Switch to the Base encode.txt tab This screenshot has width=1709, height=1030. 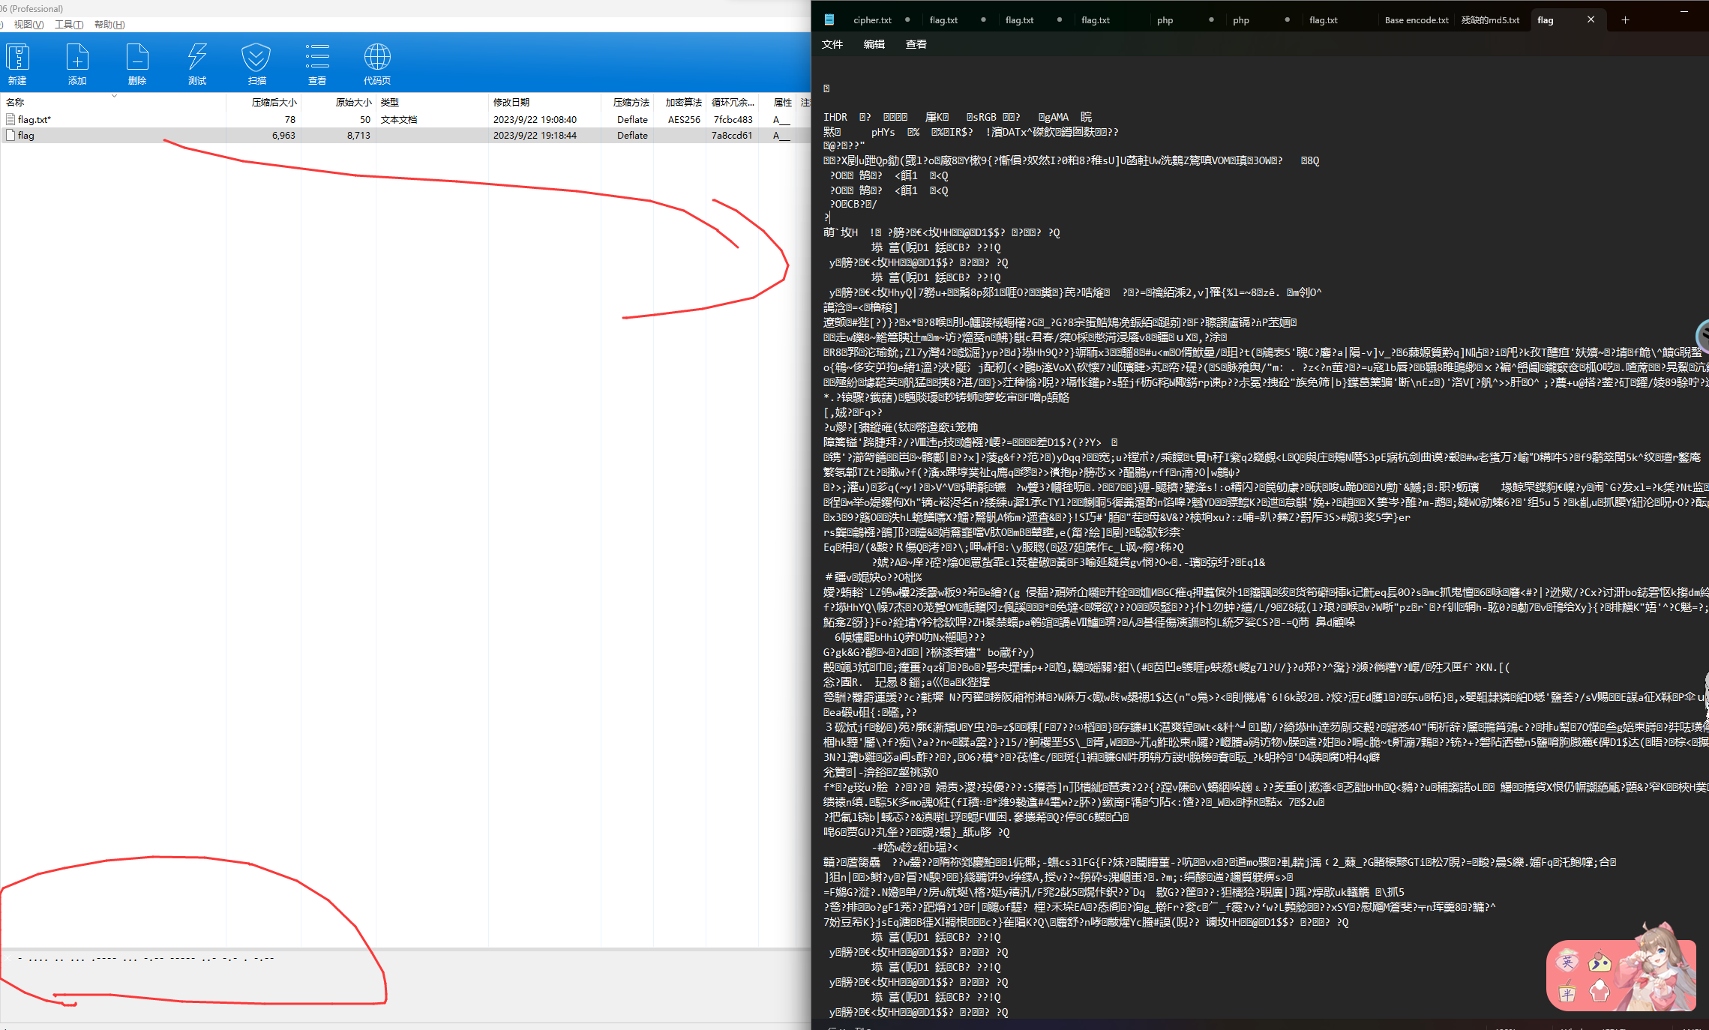coord(1416,20)
